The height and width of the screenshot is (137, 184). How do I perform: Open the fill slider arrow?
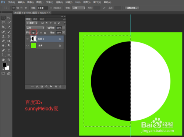(64, 33)
